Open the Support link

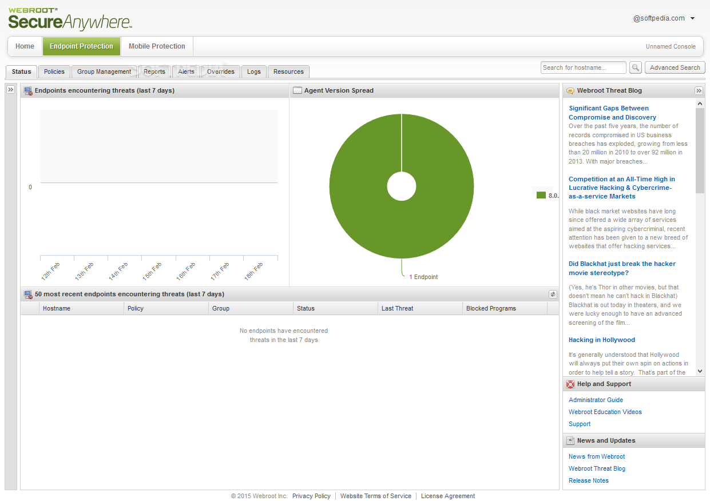tap(580, 424)
